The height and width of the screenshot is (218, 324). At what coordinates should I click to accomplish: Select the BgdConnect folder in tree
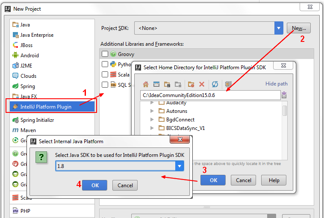point(180,119)
